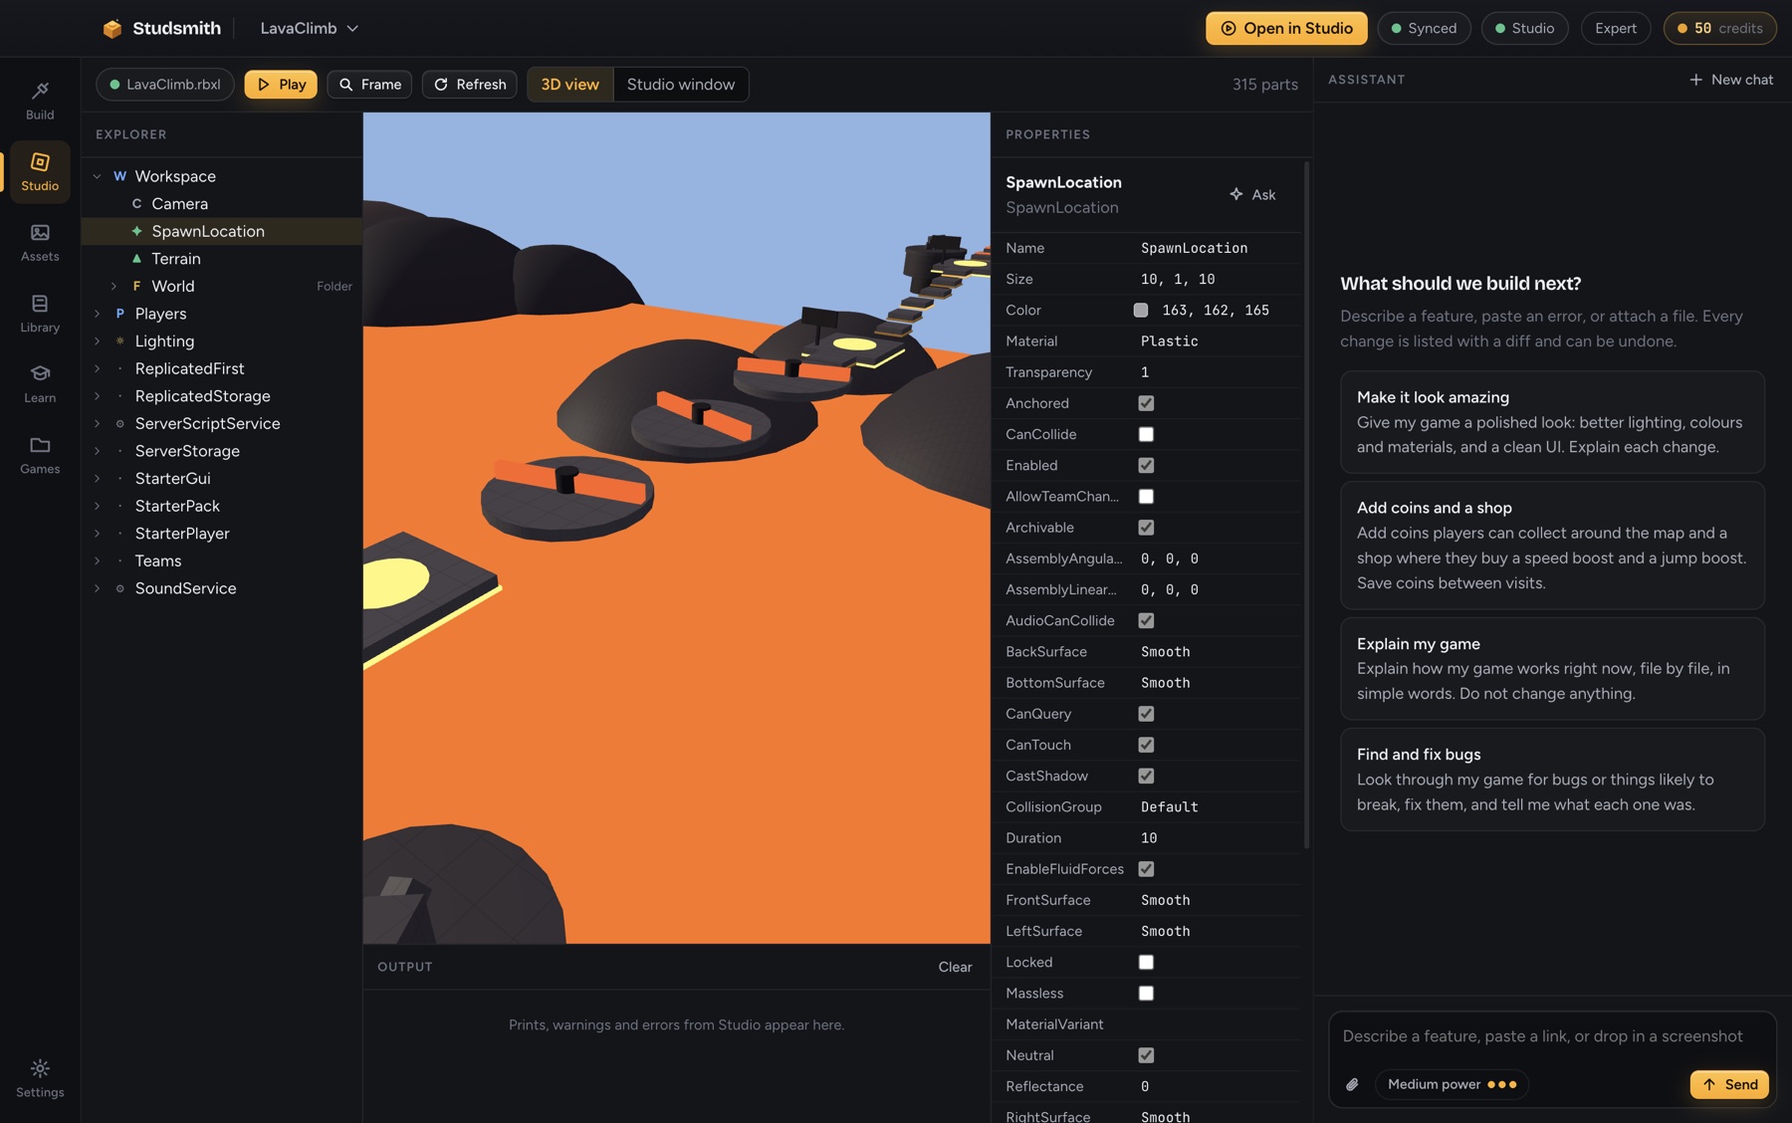Switch to the 3D view tab
The width and height of the screenshot is (1792, 1123).
(x=570, y=85)
